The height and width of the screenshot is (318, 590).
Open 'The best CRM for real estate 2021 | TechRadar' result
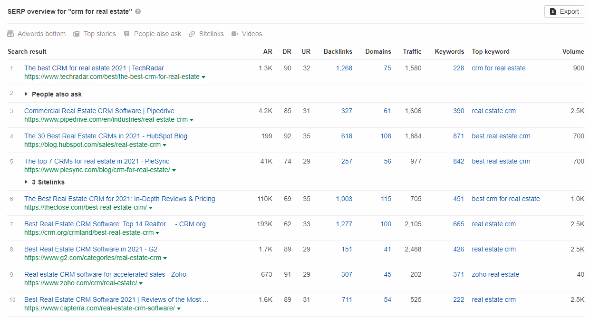pyautogui.click(x=94, y=68)
